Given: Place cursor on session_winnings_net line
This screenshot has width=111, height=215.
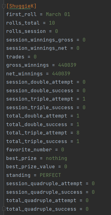Looking at the screenshot, I should (43, 48).
